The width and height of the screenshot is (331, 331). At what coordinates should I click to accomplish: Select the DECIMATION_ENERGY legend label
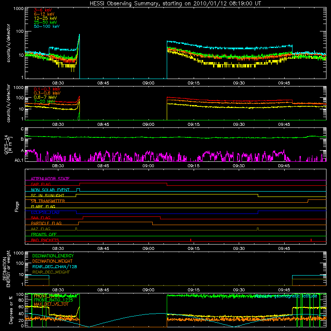coord(53,256)
